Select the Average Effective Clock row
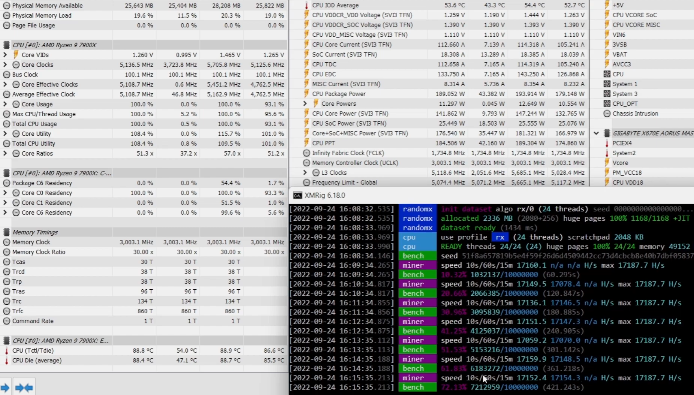 coord(144,94)
